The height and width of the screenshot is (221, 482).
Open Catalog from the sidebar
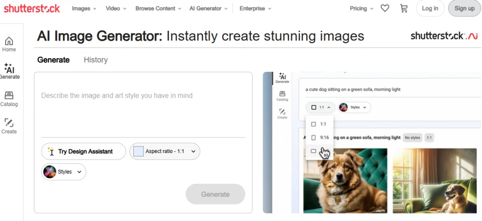point(9,99)
